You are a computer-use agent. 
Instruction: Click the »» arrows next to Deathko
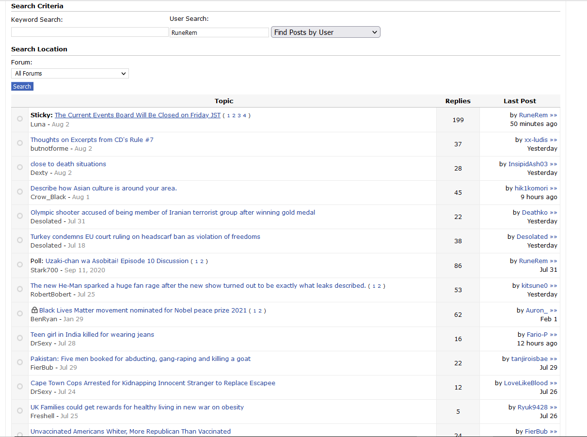tap(554, 213)
